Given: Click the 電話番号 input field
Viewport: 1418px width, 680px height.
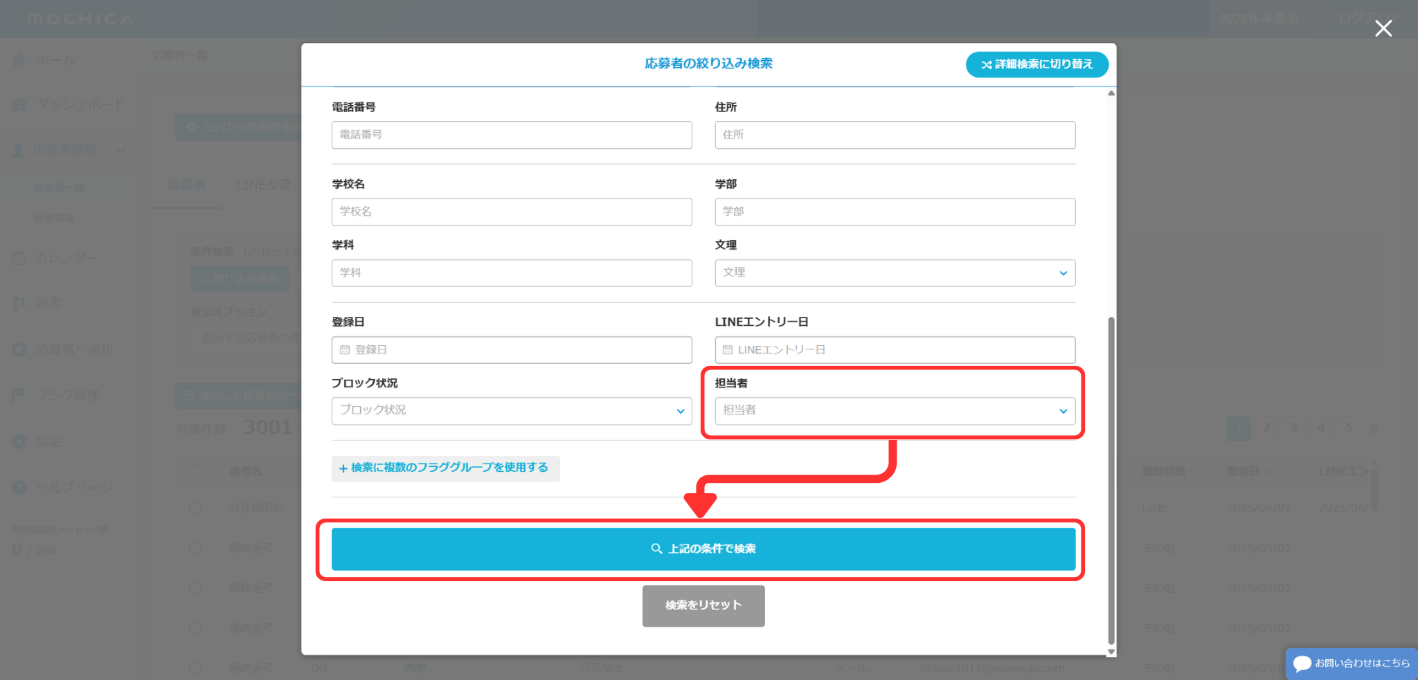Looking at the screenshot, I should click(511, 135).
